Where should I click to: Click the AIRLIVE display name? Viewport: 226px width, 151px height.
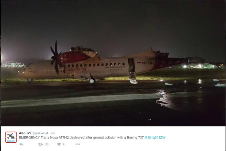pyautogui.click(x=25, y=133)
